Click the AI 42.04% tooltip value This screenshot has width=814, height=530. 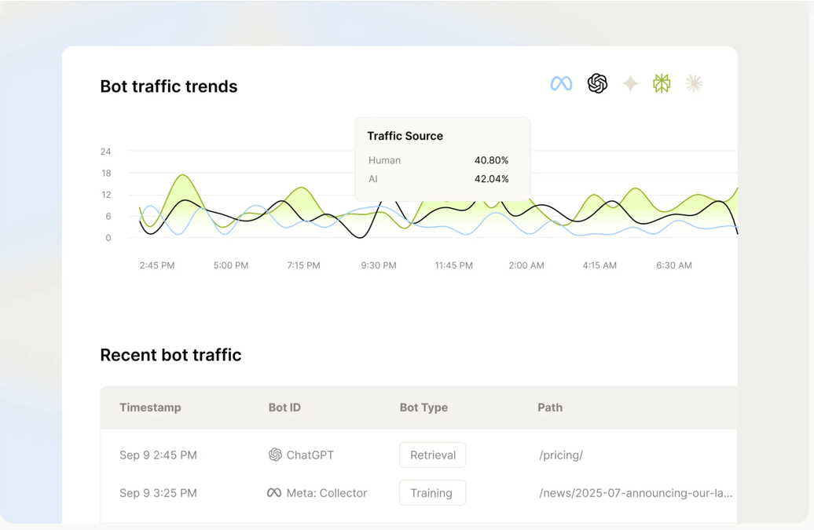point(491,179)
